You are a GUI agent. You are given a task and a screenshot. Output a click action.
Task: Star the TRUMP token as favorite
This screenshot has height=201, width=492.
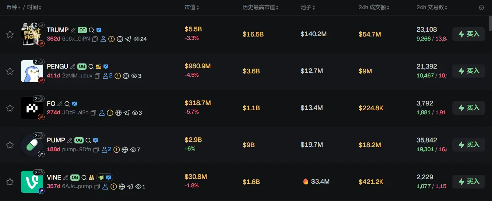pyautogui.click(x=10, y=34)
